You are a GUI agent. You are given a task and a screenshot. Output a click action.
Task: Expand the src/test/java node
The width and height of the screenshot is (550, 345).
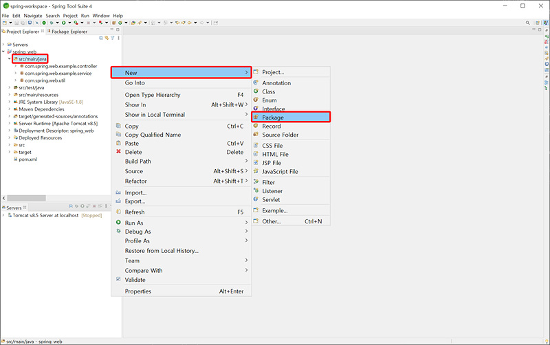click(10, 88)
